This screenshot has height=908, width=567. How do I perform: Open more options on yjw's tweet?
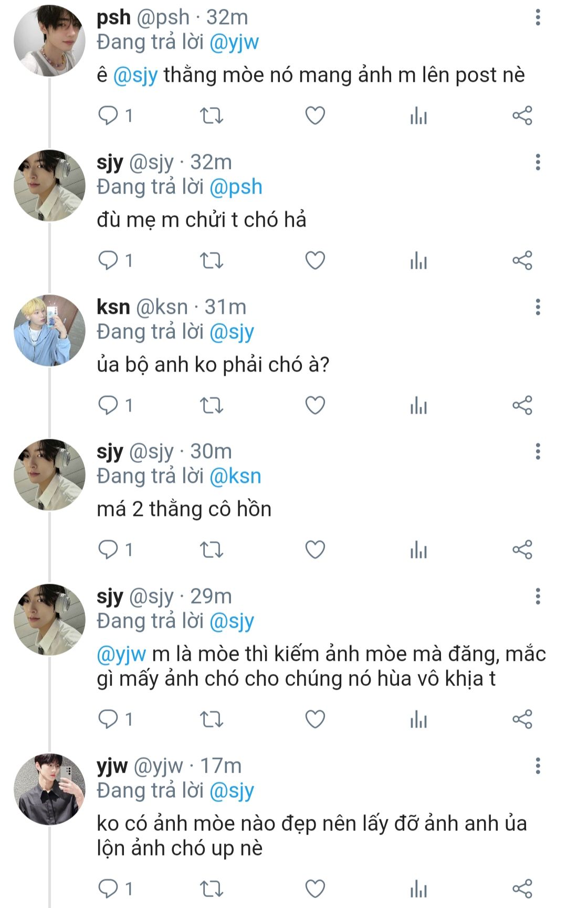[x=538, y=766]
